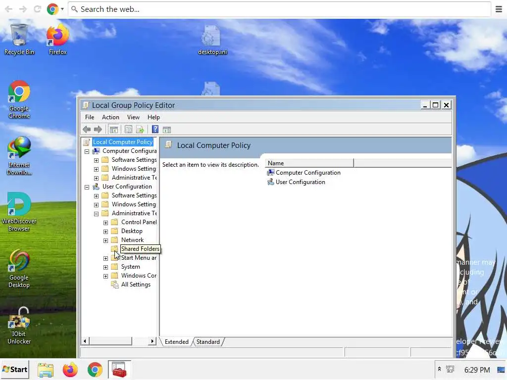Open the View menu
The width and height of the screenshot is (507, 380).
pyautogui.click(x=133, y=117)
